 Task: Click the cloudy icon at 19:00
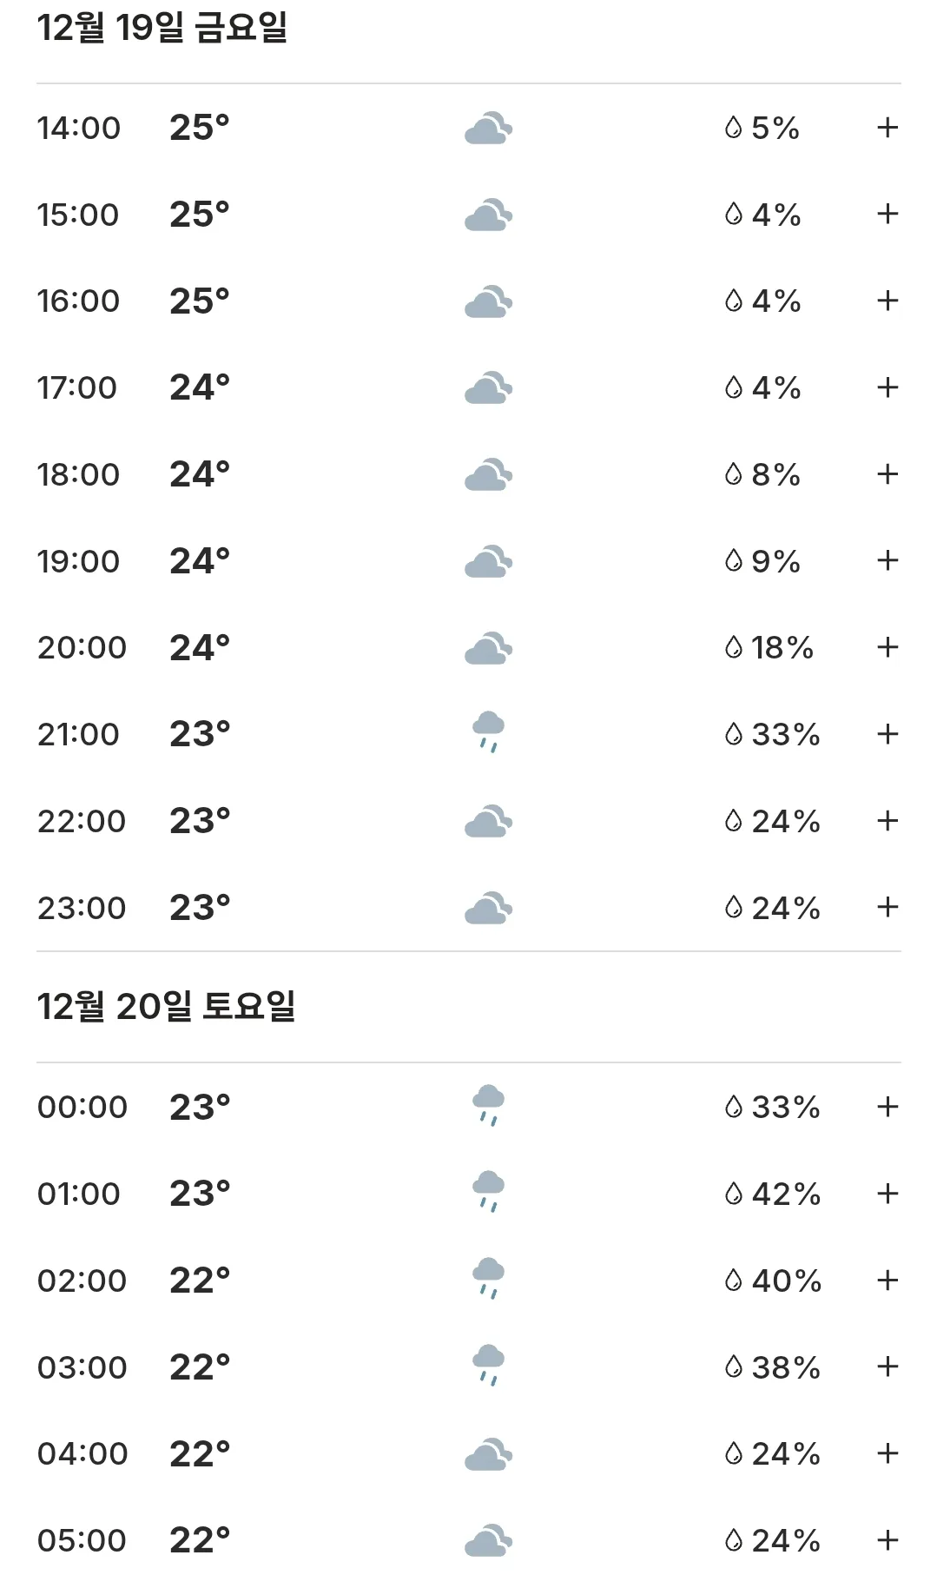(x=488, y=561)
